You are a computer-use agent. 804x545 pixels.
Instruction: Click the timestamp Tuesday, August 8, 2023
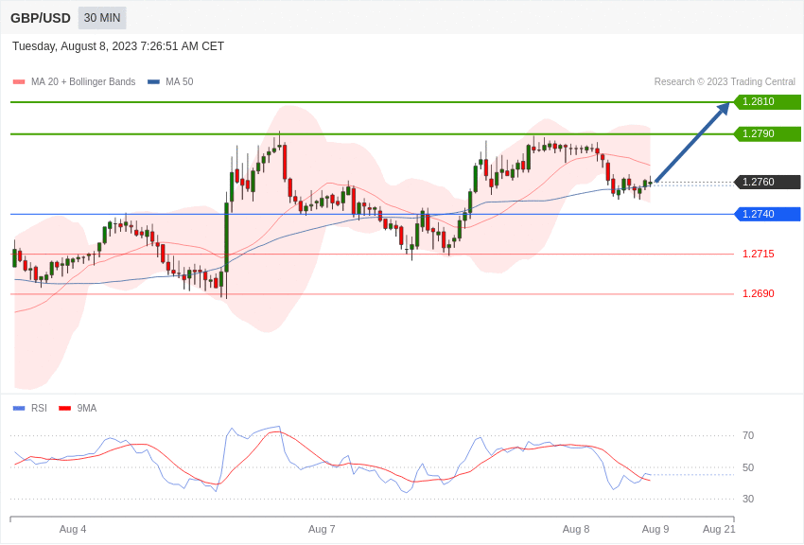[118, 46]
